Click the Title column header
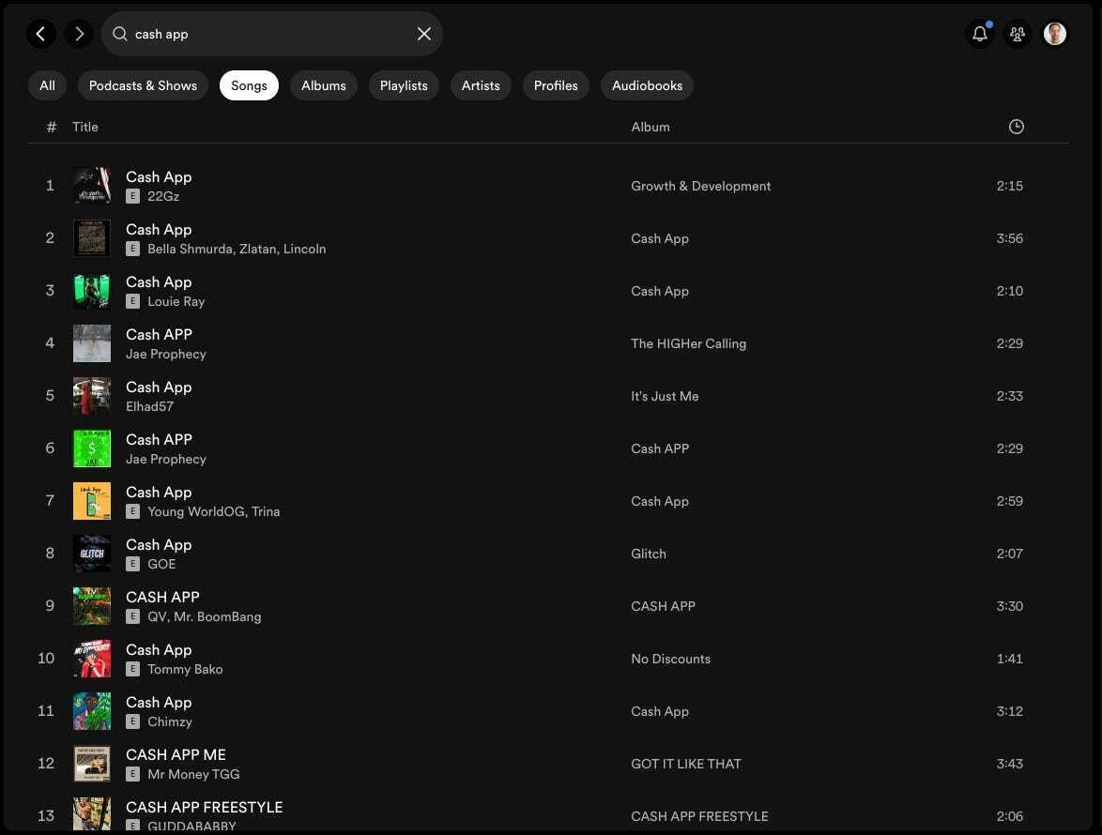The height and width of the screenshot is (835, 1102). pos(85,127)
